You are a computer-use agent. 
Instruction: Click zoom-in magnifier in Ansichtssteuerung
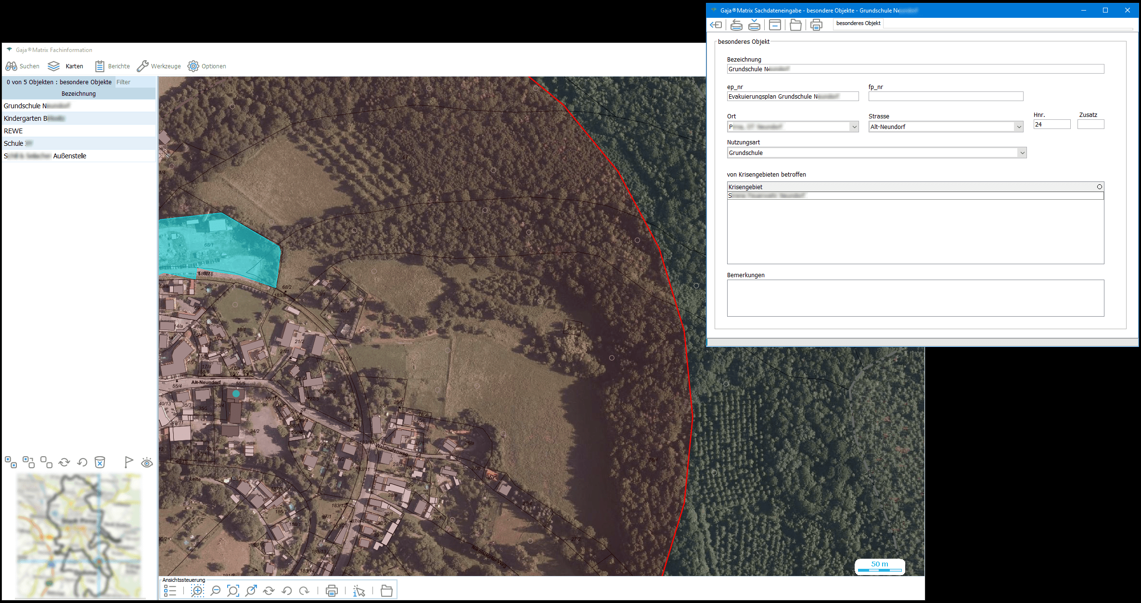(197, 590)
